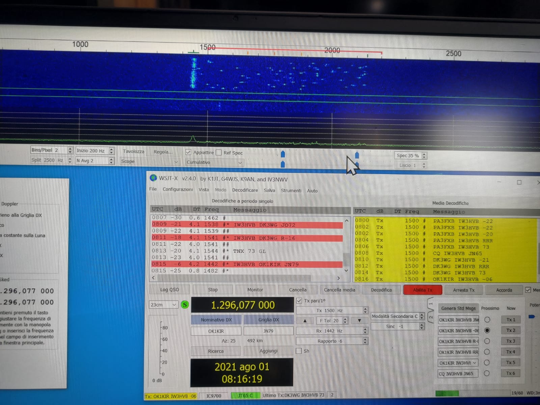Click the Griglia DX field JN79
The width and height of the screenshot is (540, 405).
click(269, 331)
